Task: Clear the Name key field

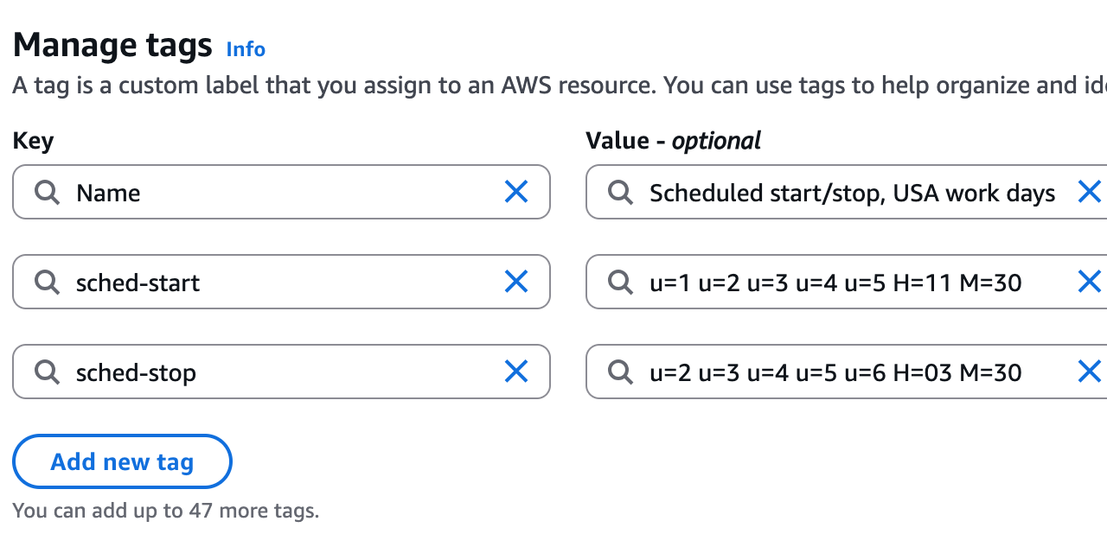Action: tap(516, 192)
